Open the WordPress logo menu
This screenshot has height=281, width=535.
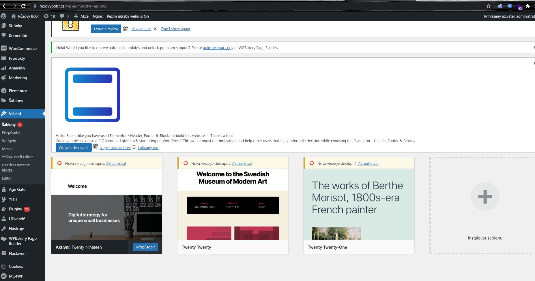pyautogui.click(x=3, y=16)
